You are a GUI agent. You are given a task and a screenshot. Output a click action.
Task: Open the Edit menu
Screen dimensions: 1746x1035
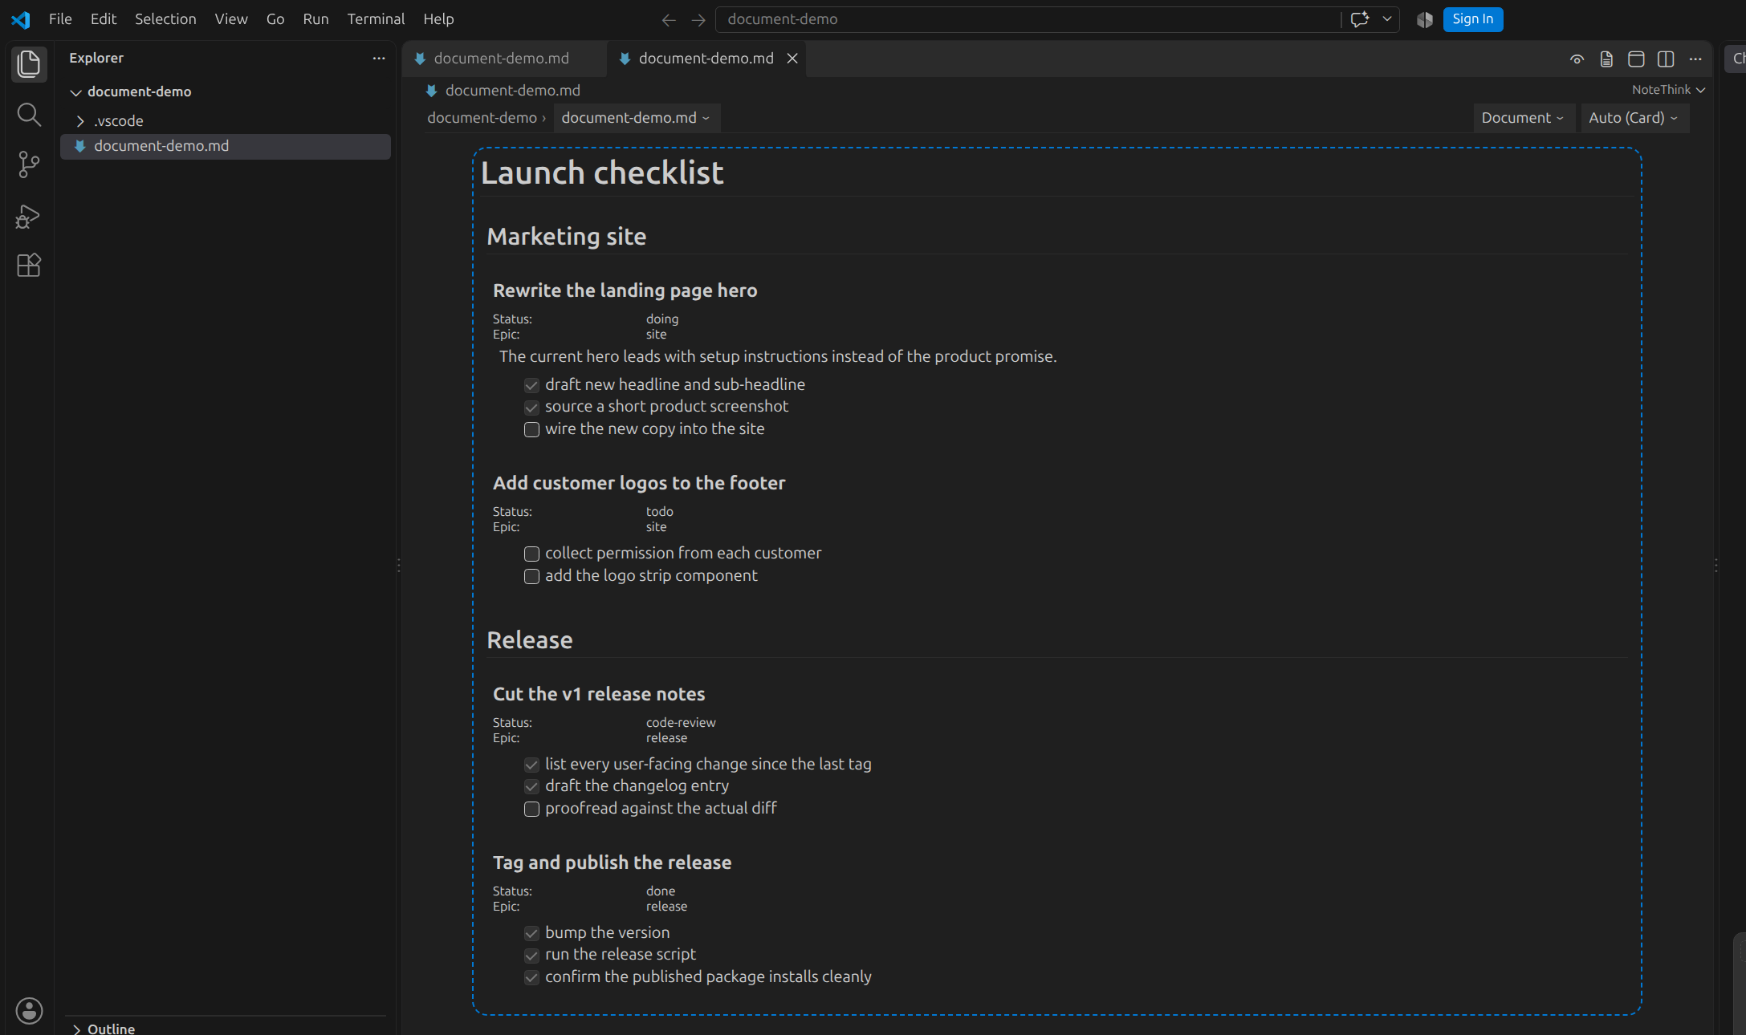coord(104,19)
